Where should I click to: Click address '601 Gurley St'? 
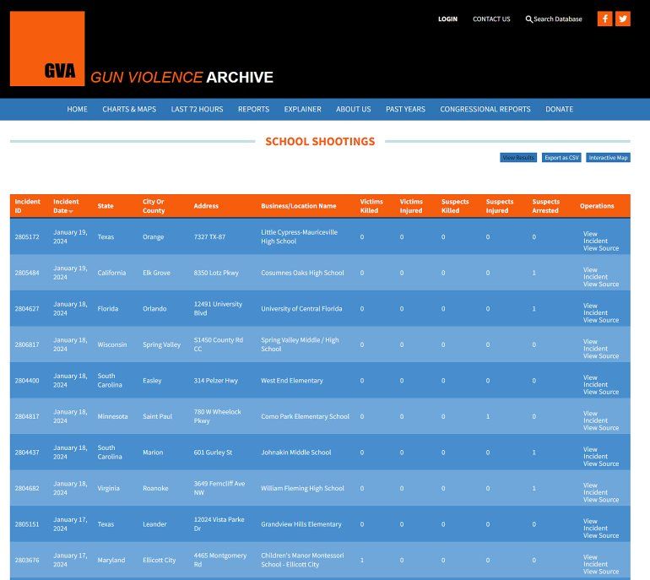pos(213,453)
